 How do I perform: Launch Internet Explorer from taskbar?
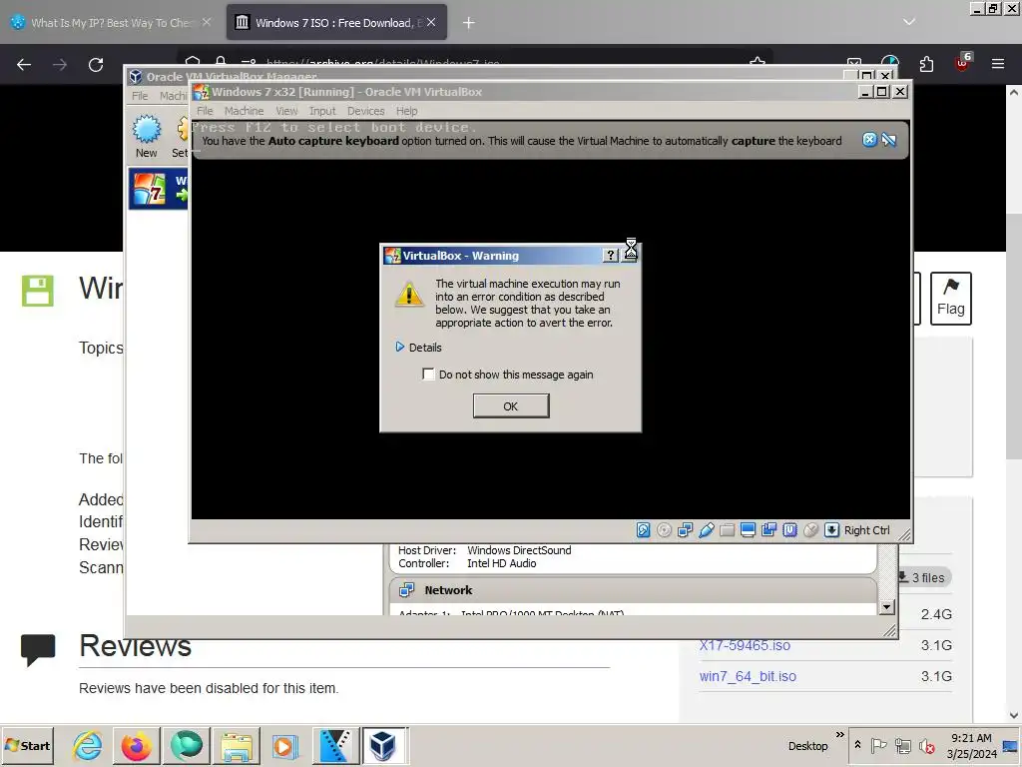click(87, 745)
